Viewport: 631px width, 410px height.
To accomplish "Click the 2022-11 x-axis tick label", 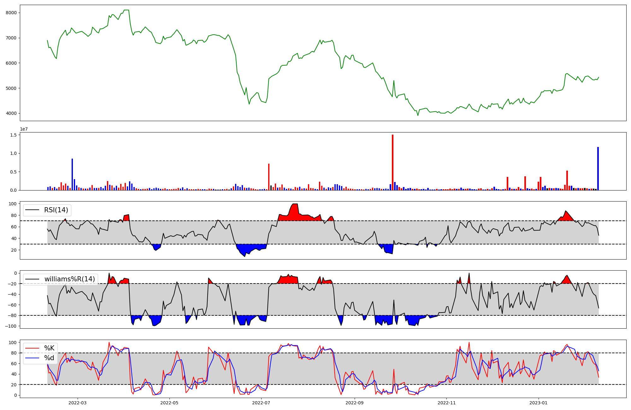I will pos(447,403).
